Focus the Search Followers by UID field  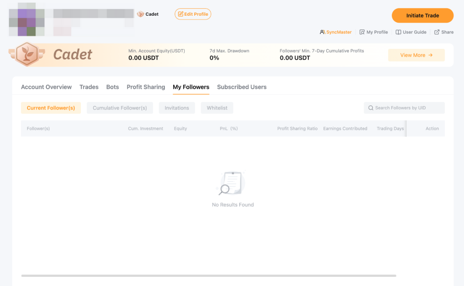tap(408, 108)
